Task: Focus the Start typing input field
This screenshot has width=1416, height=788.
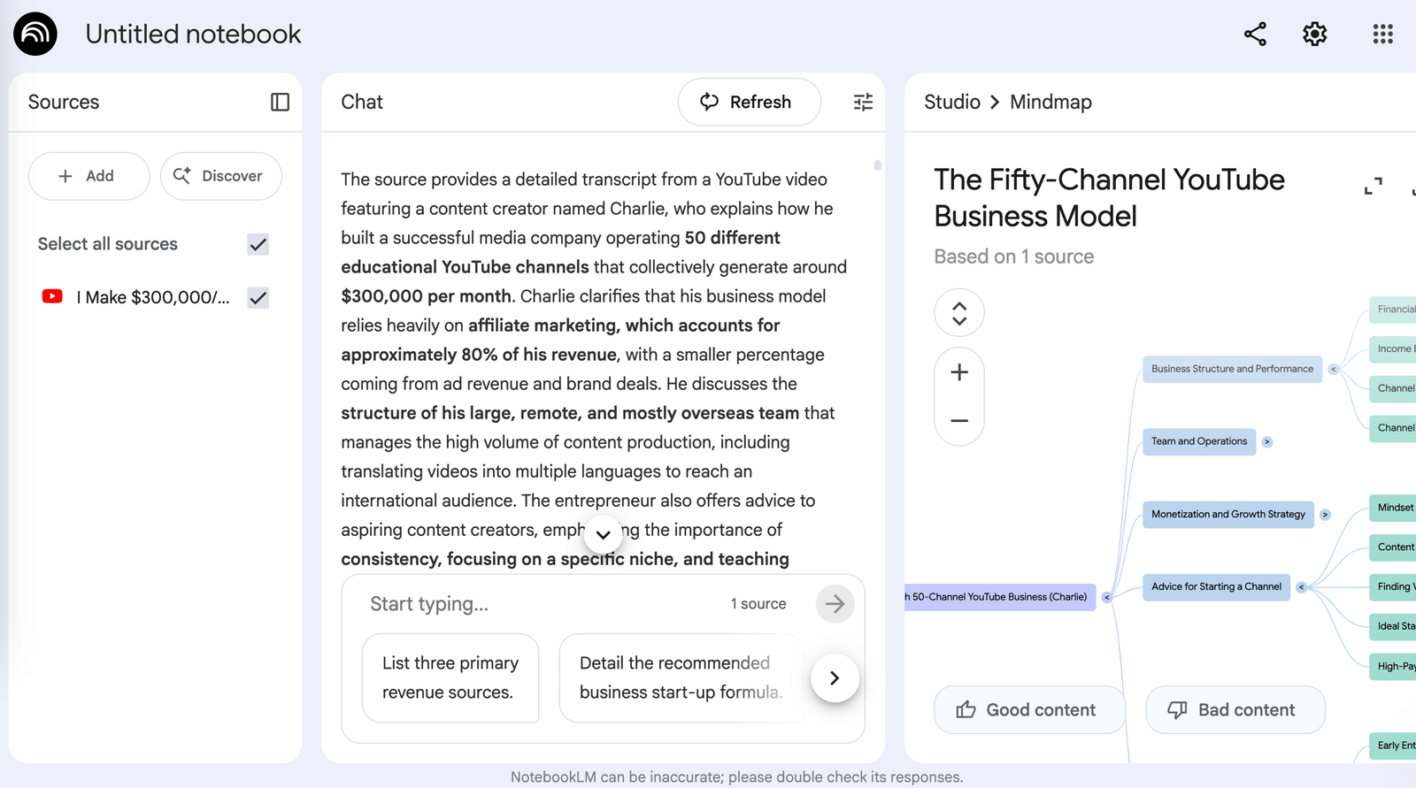Action: point(540,604)
